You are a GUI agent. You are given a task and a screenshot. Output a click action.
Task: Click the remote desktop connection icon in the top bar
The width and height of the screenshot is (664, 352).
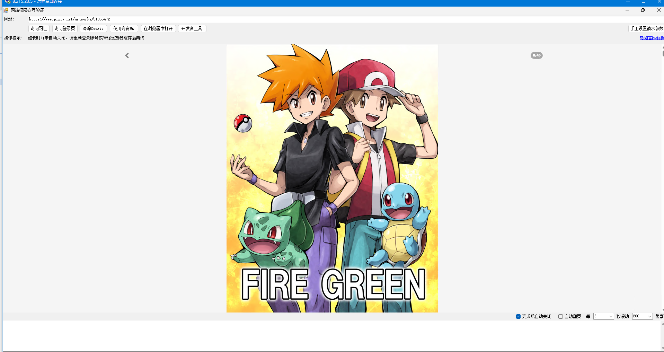tap(8, 2)
